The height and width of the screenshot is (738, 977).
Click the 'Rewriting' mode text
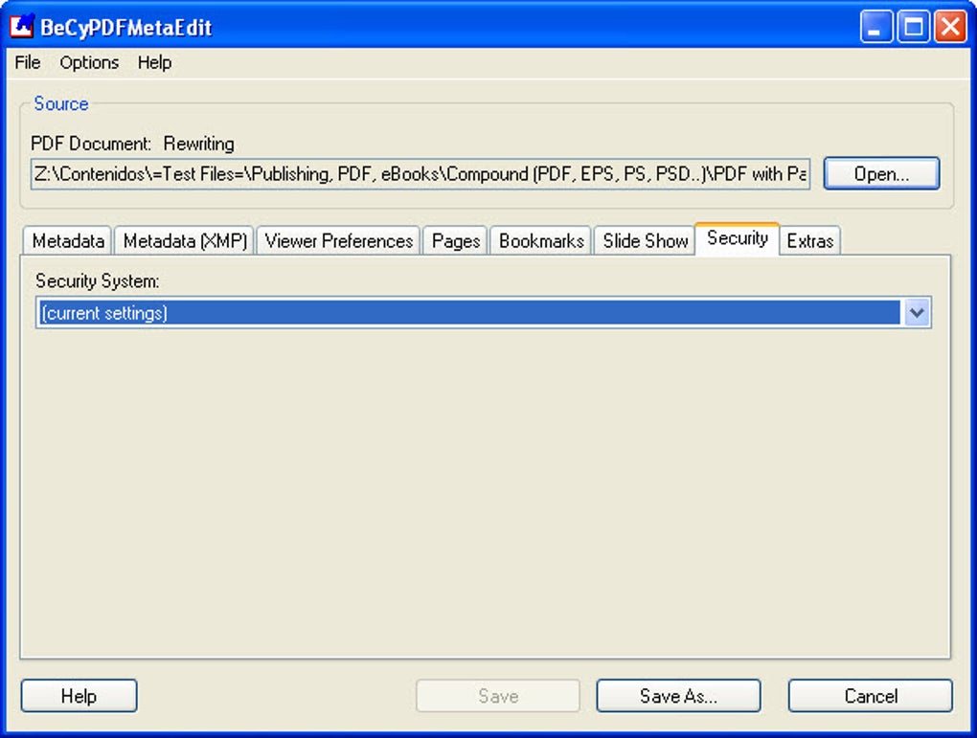[199, 144]
